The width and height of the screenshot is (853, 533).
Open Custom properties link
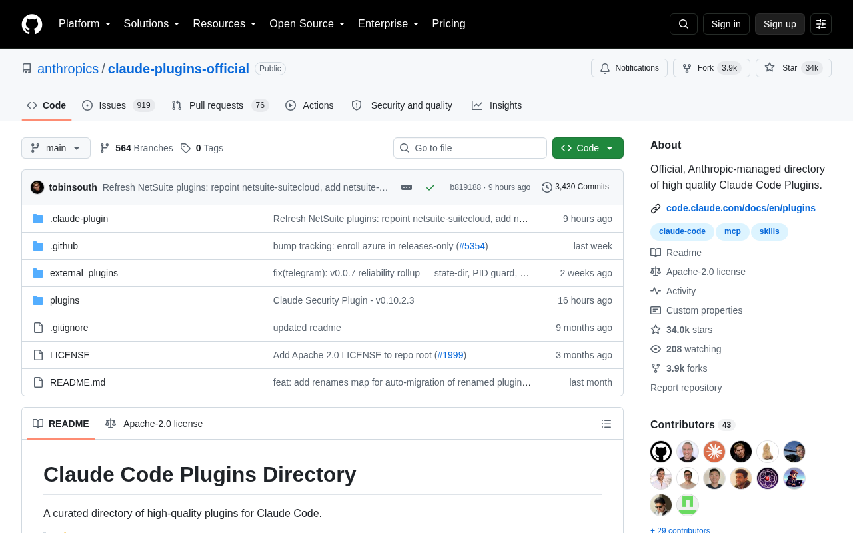[696, 310]
